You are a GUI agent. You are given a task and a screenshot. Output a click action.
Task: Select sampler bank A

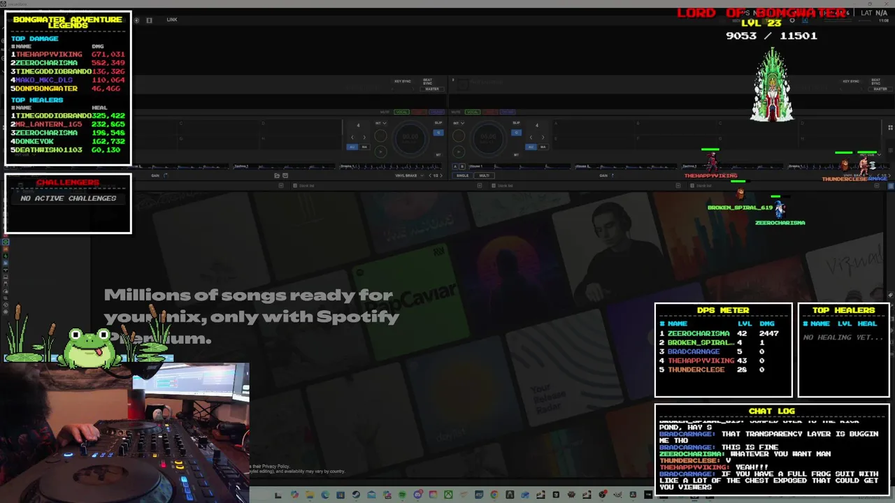(x=455, y=166)
